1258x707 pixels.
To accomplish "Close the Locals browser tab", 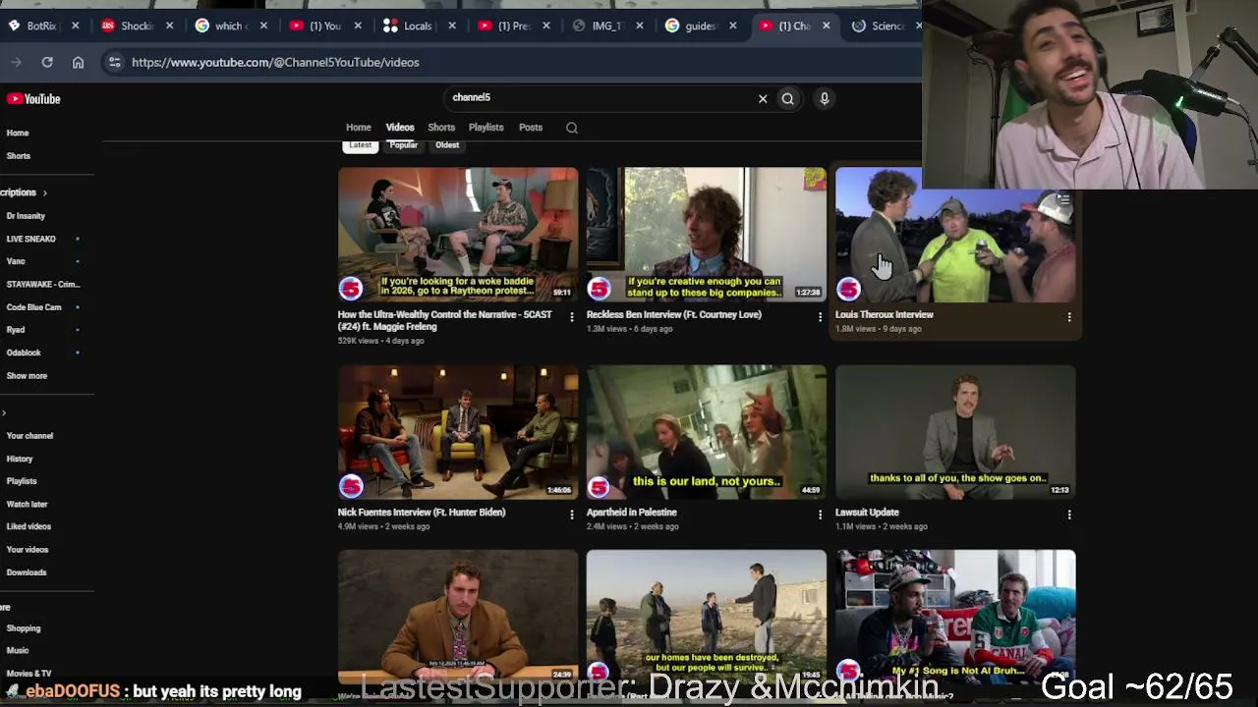I will [452, 26].
